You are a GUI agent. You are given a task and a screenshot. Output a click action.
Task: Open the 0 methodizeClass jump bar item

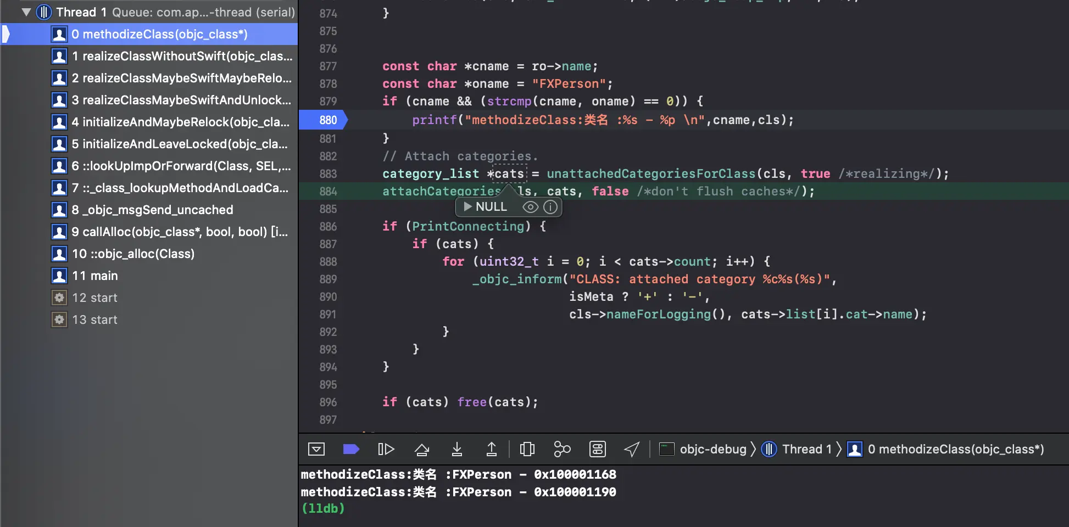click(x=946, y=449)
